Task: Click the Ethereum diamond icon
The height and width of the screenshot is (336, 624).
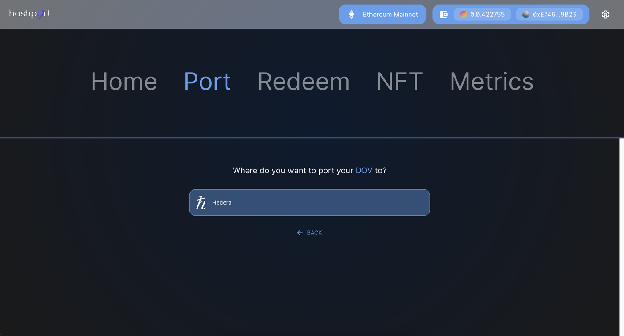Action: 352,15
